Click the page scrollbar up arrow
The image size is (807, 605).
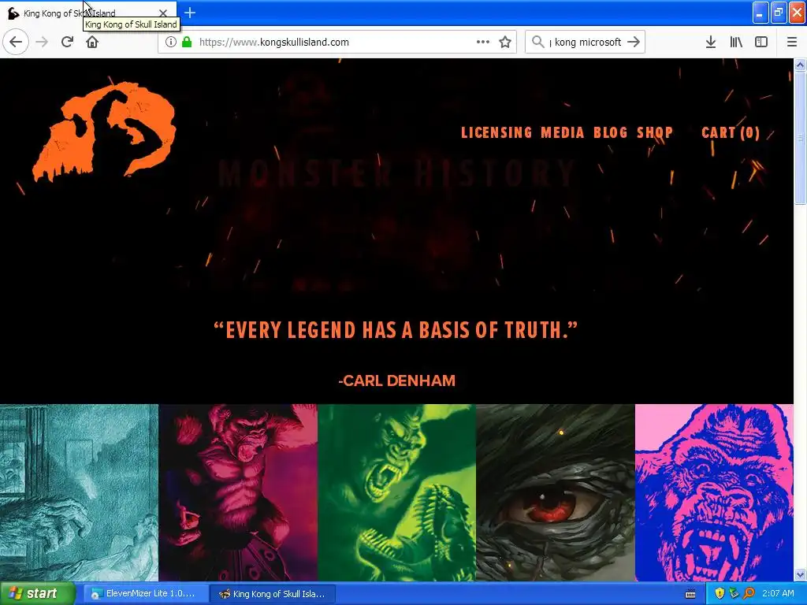[801, 65]
